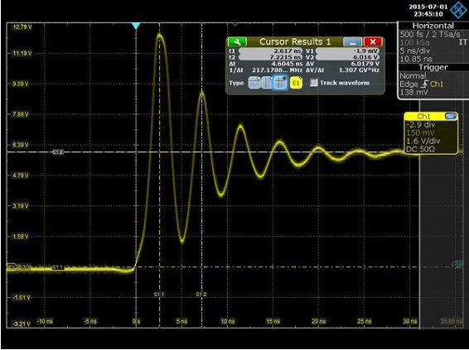This screenshot has height=350, width=469.
Task: Choose the C1 cursor source button
Action: [296, 83]
